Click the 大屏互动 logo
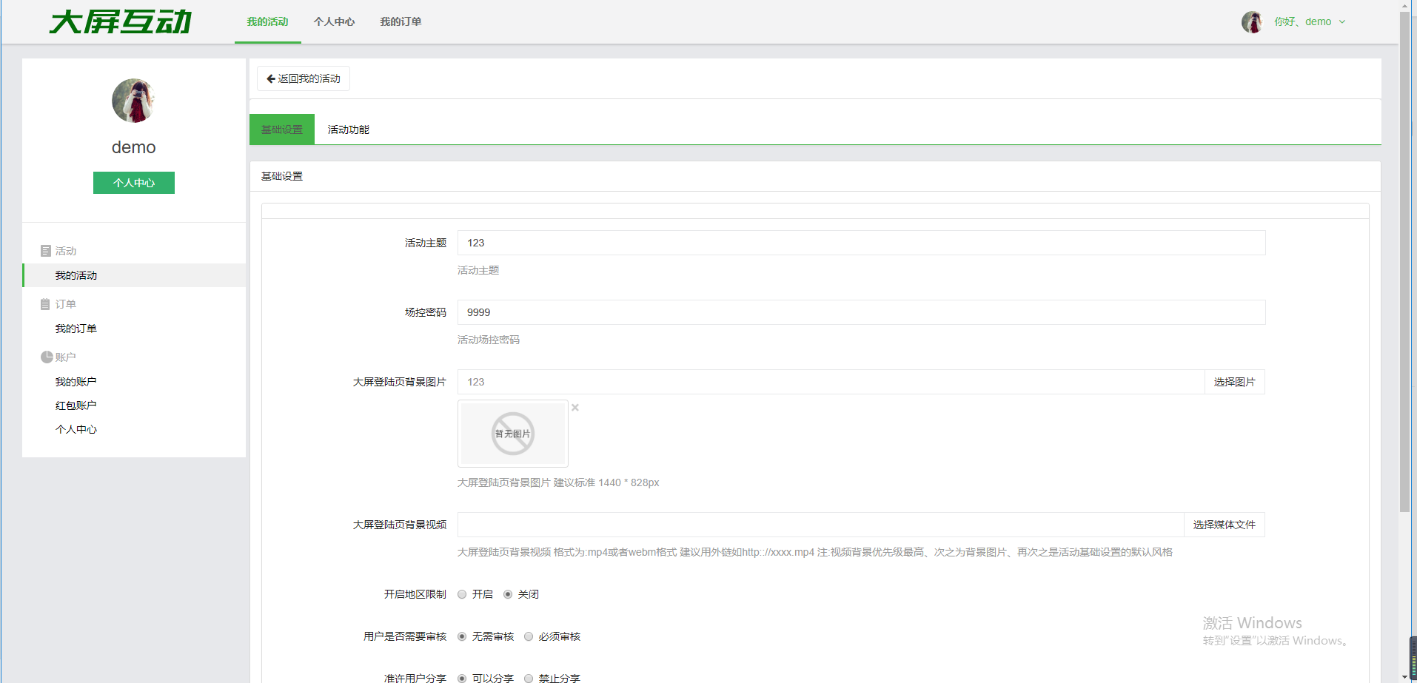Image resolution: width=1417 pixels, height=683 pixels. pyautogui.click(x=121, y=22)
